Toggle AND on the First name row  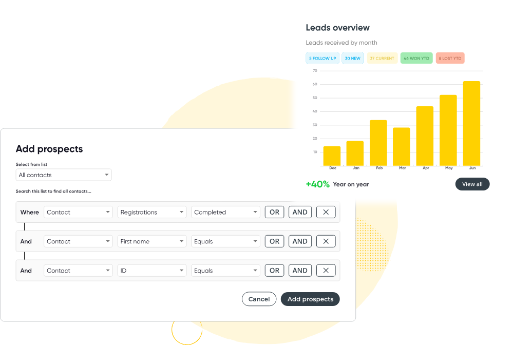pos(300,241)
